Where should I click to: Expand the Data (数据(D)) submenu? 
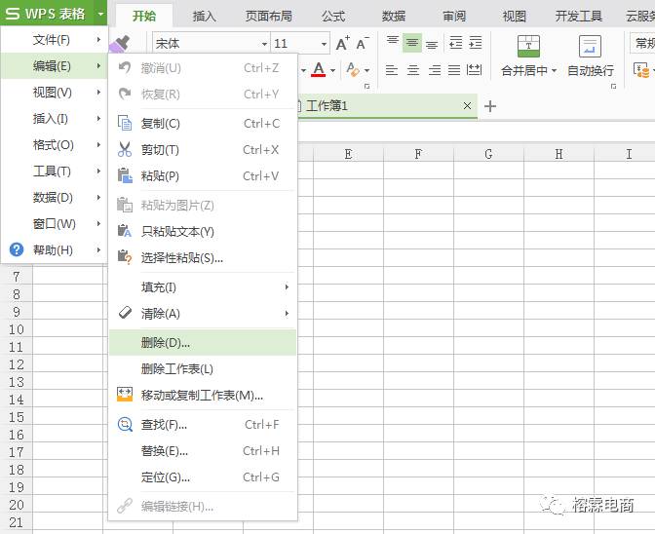[x=55, y=197]
